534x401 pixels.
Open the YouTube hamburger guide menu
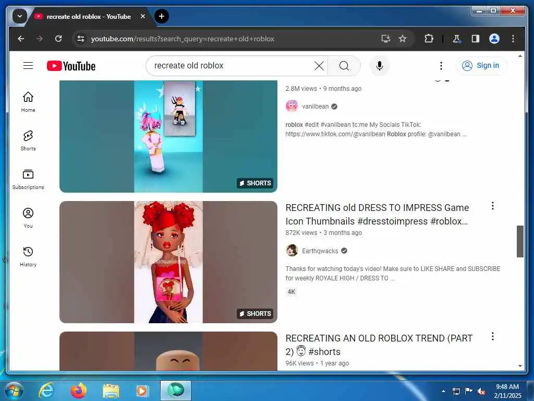28,65
